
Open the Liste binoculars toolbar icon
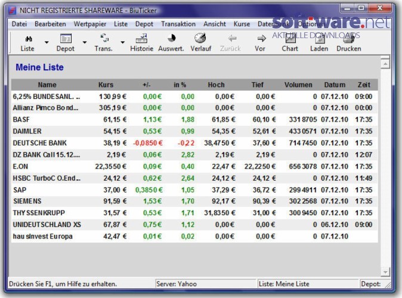tap(29, 39)
